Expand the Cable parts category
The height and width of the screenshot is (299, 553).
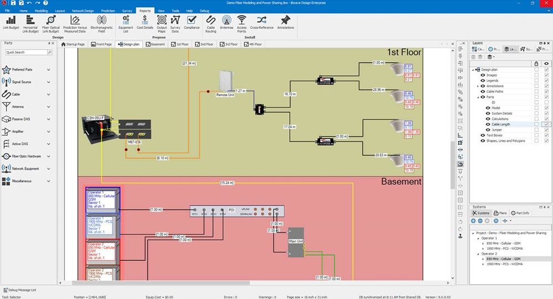pos(49,94)
